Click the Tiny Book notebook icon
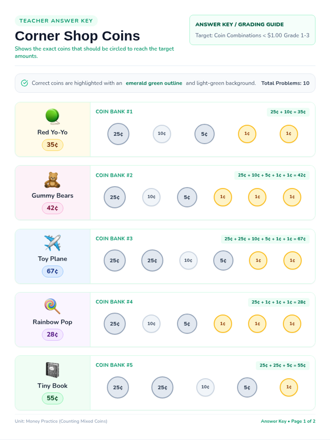The height and width of the screenshot is (440, 330). (x=53, y=370)
